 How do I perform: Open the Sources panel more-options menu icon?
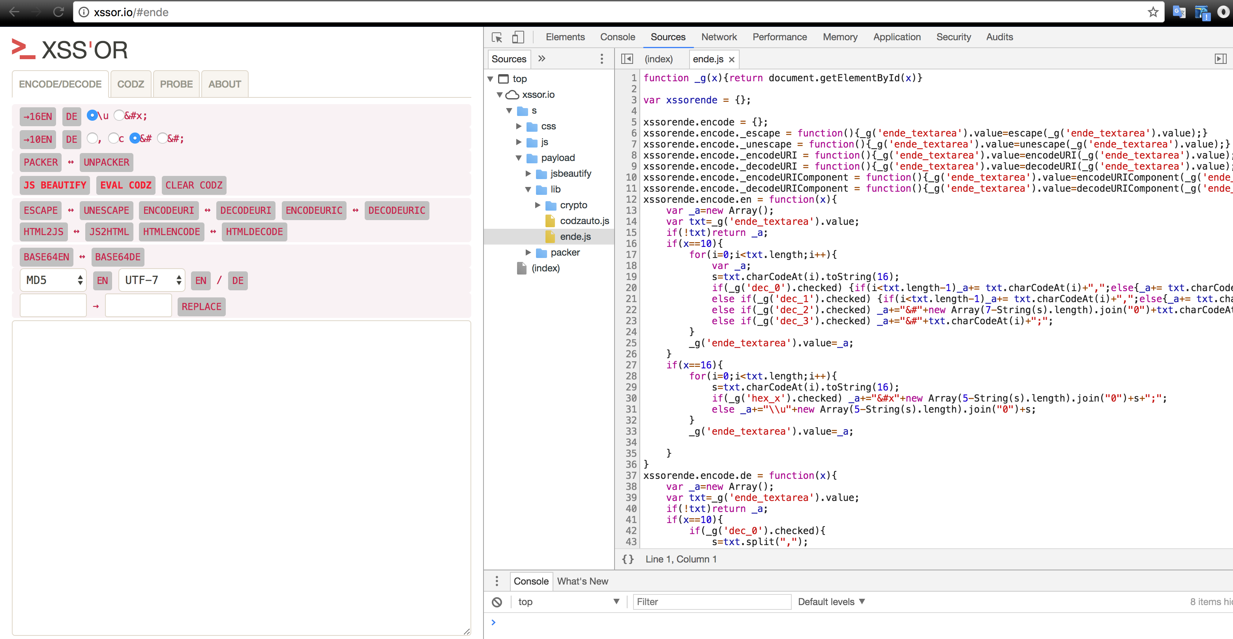[x=602, y=59]
